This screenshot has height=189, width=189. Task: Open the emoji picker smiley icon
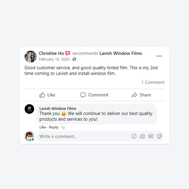[x=134, y=136]
